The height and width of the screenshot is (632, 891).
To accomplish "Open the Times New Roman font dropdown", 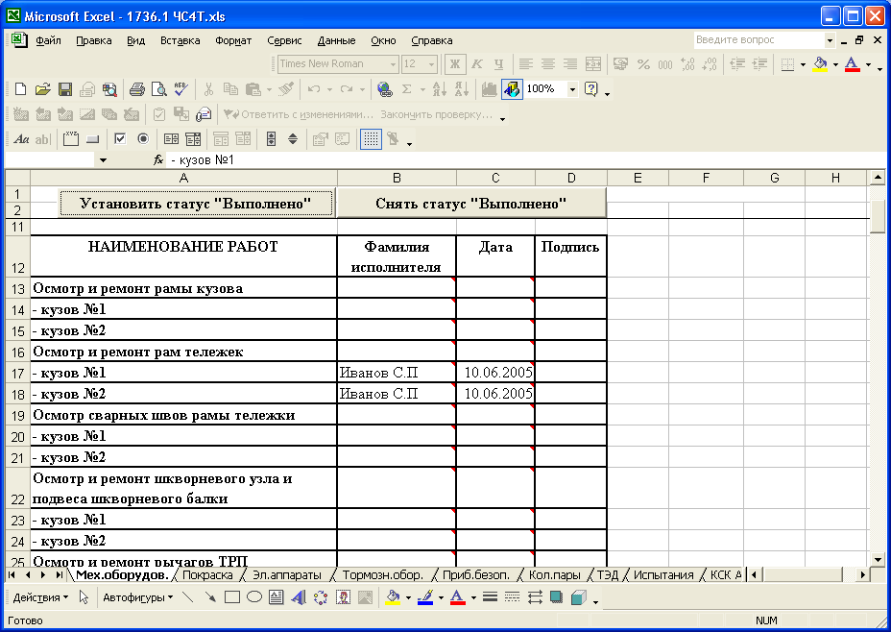I will coord(393,64).
